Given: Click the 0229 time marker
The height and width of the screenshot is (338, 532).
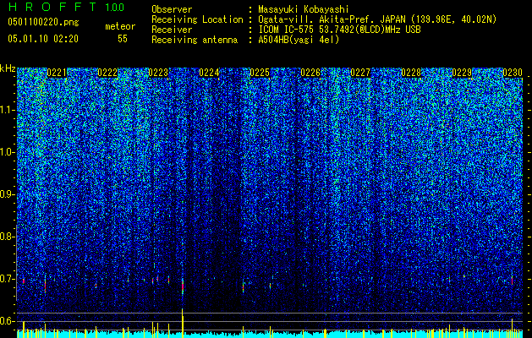Looking at the screenshot, I should pos(462,73).
